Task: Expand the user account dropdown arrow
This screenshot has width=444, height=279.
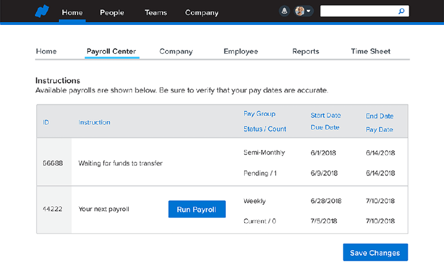Action: [x=309, y=11]
